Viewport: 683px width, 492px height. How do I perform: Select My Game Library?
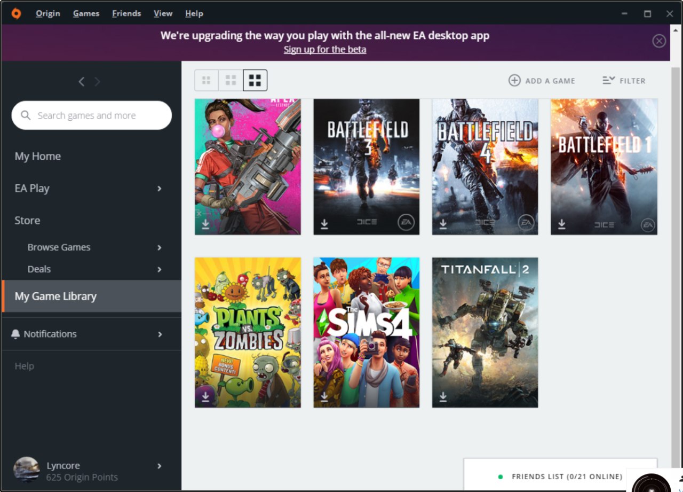point(92,296)
